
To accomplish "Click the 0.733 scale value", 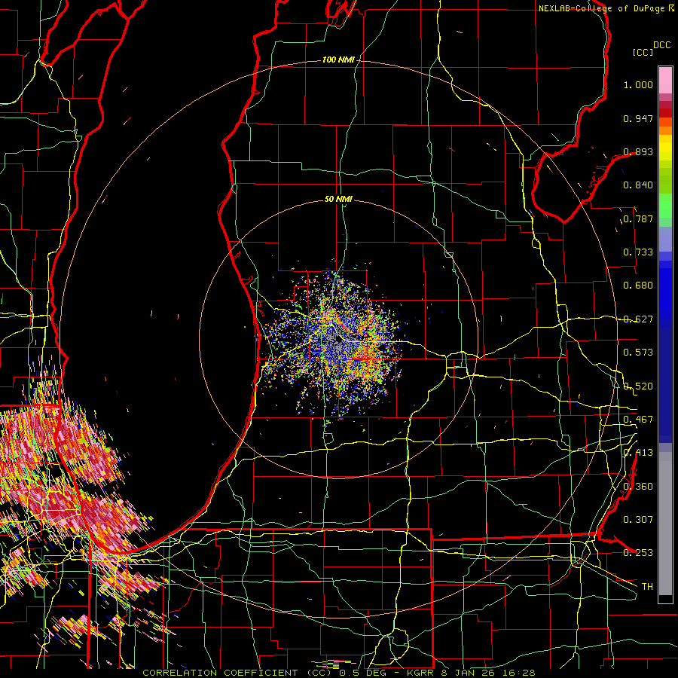I will point(638,252).
